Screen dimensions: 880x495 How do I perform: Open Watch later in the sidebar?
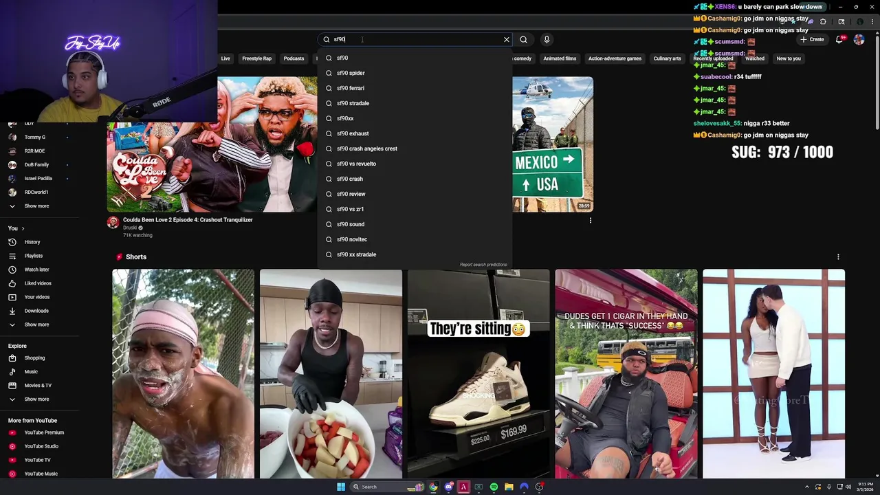pos(39,269)
